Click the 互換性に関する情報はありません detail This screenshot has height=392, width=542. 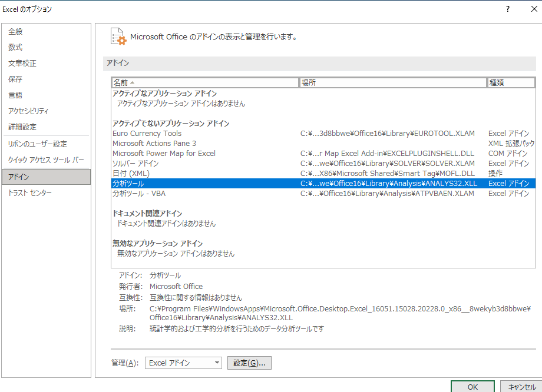[x=196, y=298]
